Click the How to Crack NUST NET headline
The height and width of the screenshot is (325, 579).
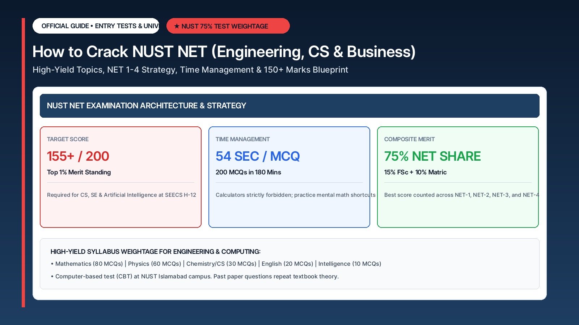tap(224, 52)
